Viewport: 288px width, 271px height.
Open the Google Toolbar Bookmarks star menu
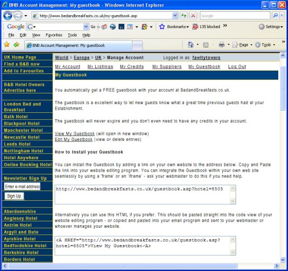point(174,27)
